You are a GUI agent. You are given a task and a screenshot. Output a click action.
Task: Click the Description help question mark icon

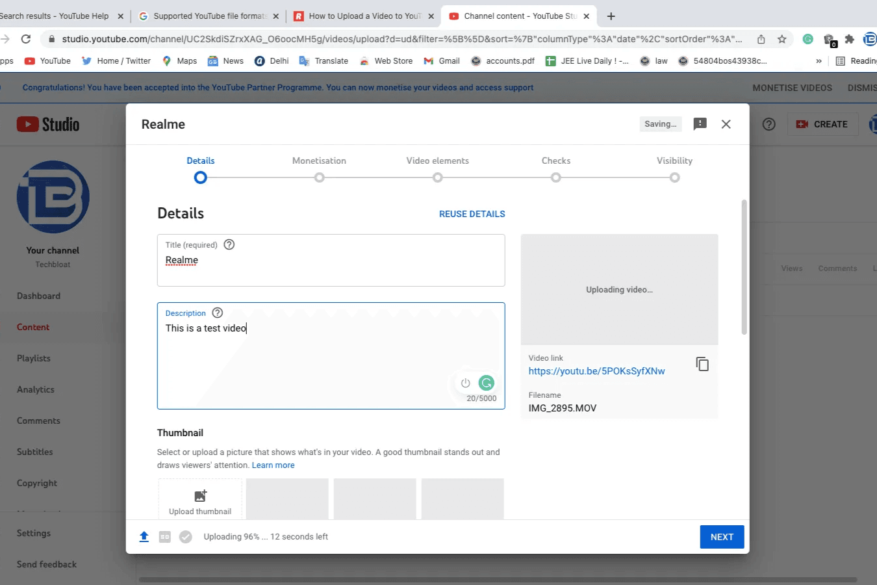click(218, 313)
